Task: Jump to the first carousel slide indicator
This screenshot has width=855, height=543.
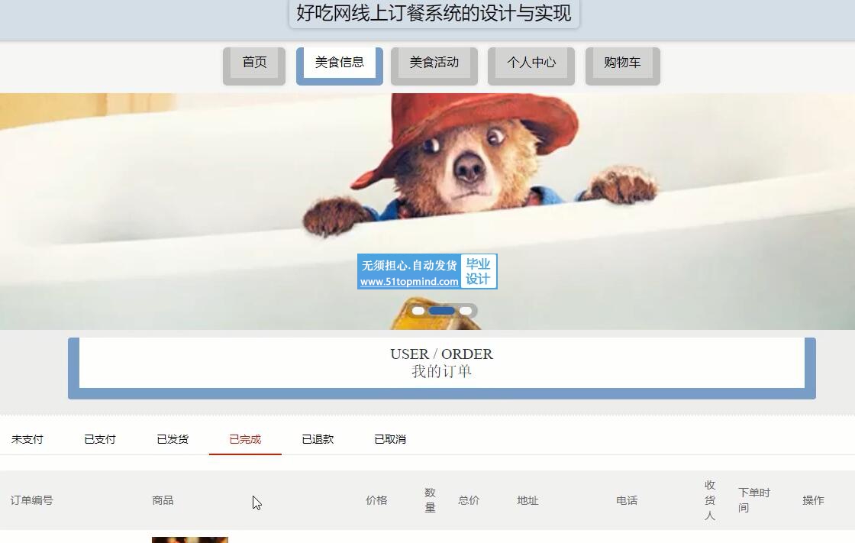Action: (418, 311)
